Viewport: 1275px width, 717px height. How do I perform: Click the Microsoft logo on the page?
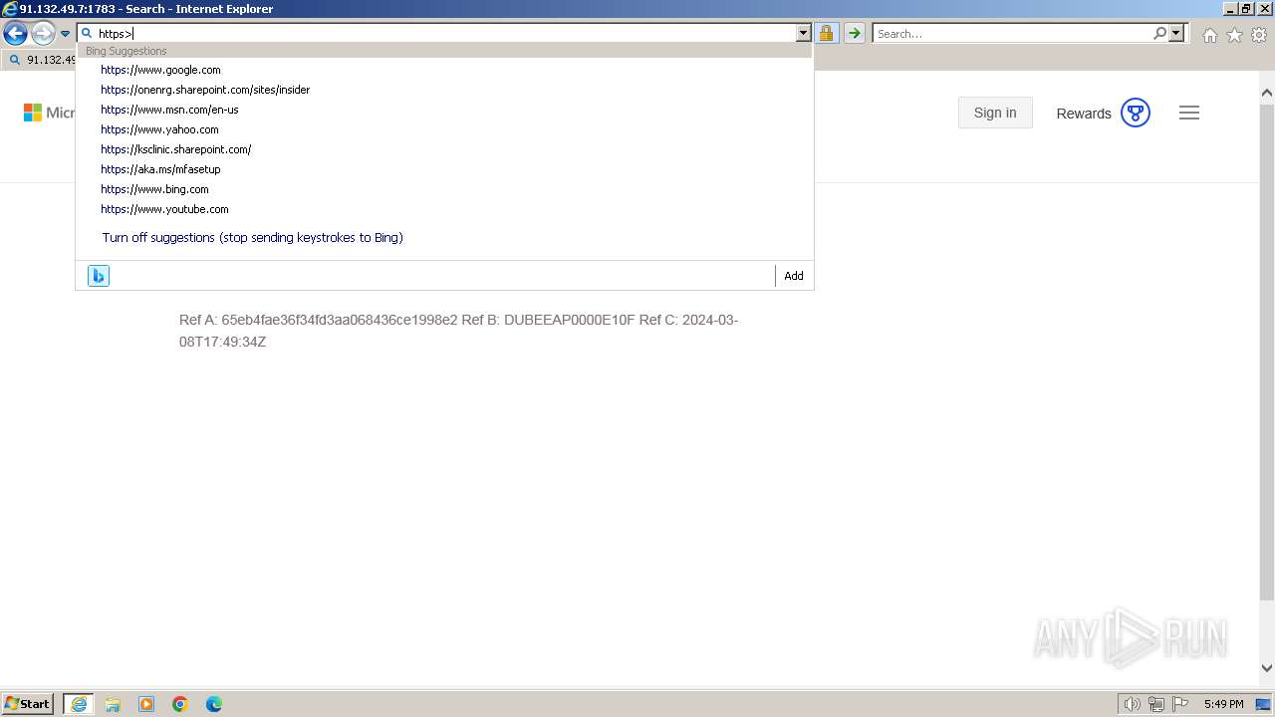(49, 113)
